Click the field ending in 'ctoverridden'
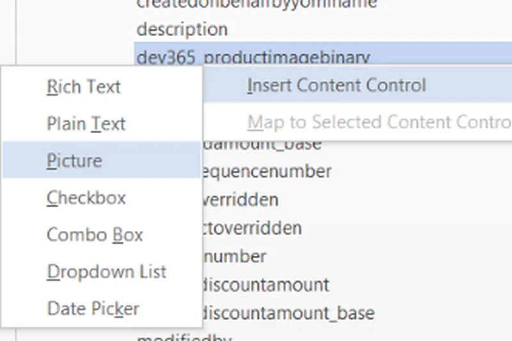 tap(252, 228)
